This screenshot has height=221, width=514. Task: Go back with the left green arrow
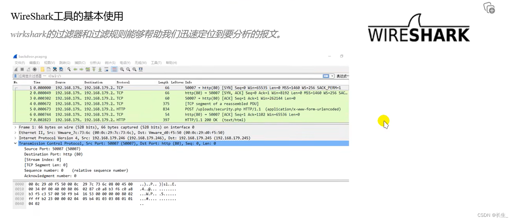click(x=75, y=69)
